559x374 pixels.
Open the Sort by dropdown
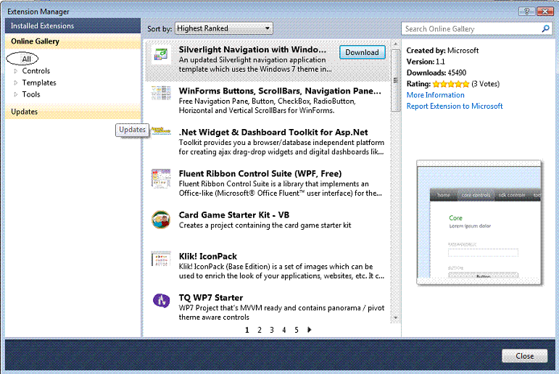(x=224, y=28)
